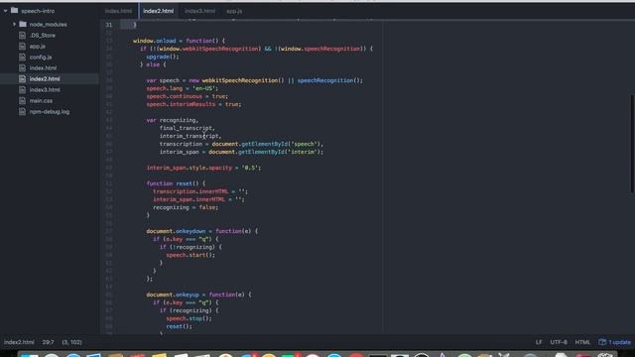Select the index2.html editor tab
Image resolution: width=635 pixels, height=357 pixels.
[x=159, y=11]
